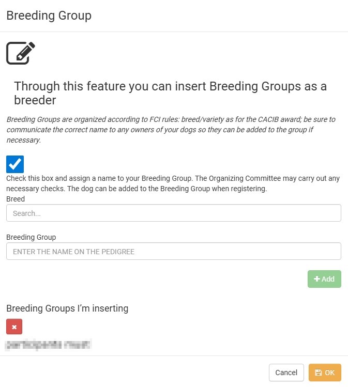
Task: Select the blurred inserted breeding group entry
Action: 49,344
